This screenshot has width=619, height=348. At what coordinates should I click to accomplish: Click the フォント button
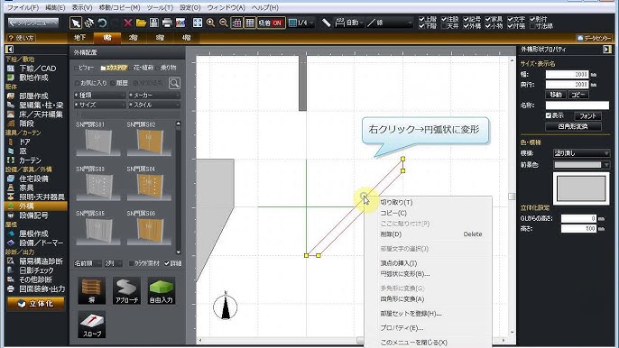587,116
